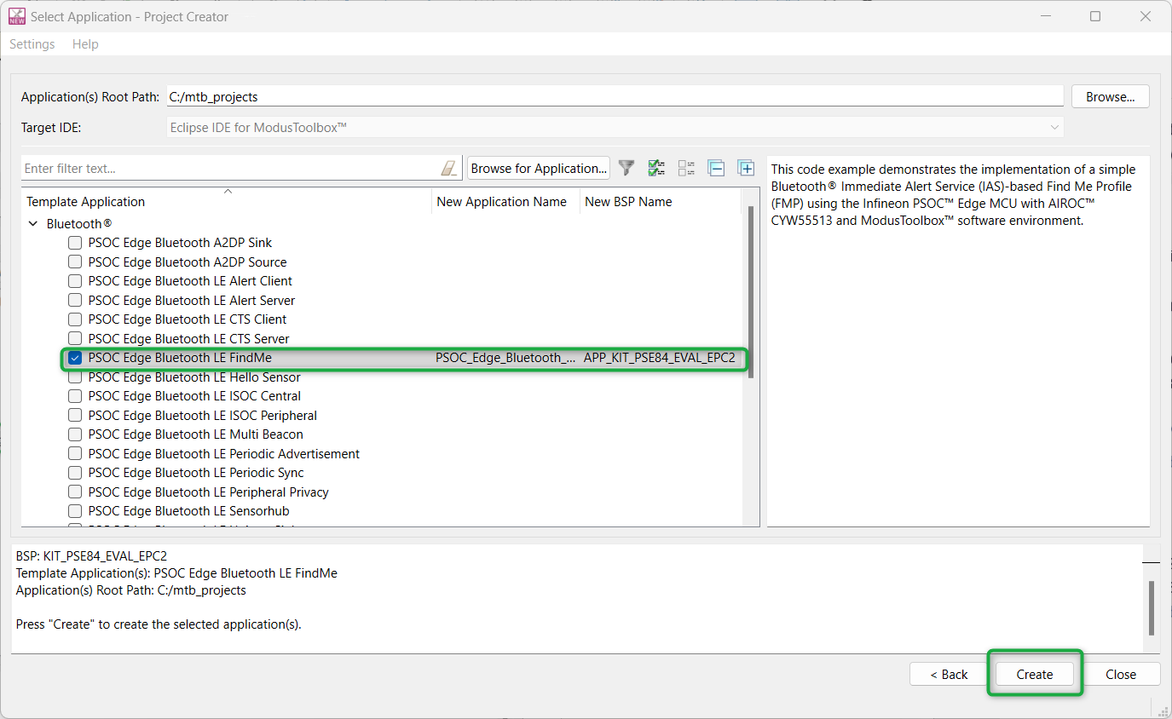Click the collapse all tree icon
This screenshot has width=1172, height=719.
pos(716,168)
